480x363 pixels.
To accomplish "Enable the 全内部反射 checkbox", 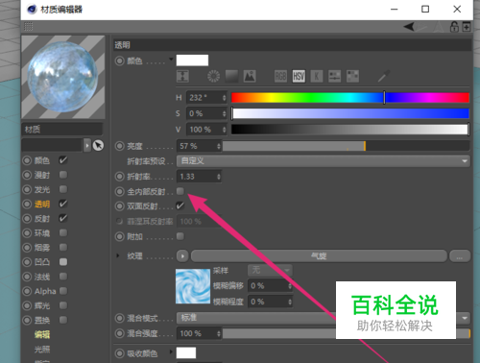I will click(x=180, y=191).
